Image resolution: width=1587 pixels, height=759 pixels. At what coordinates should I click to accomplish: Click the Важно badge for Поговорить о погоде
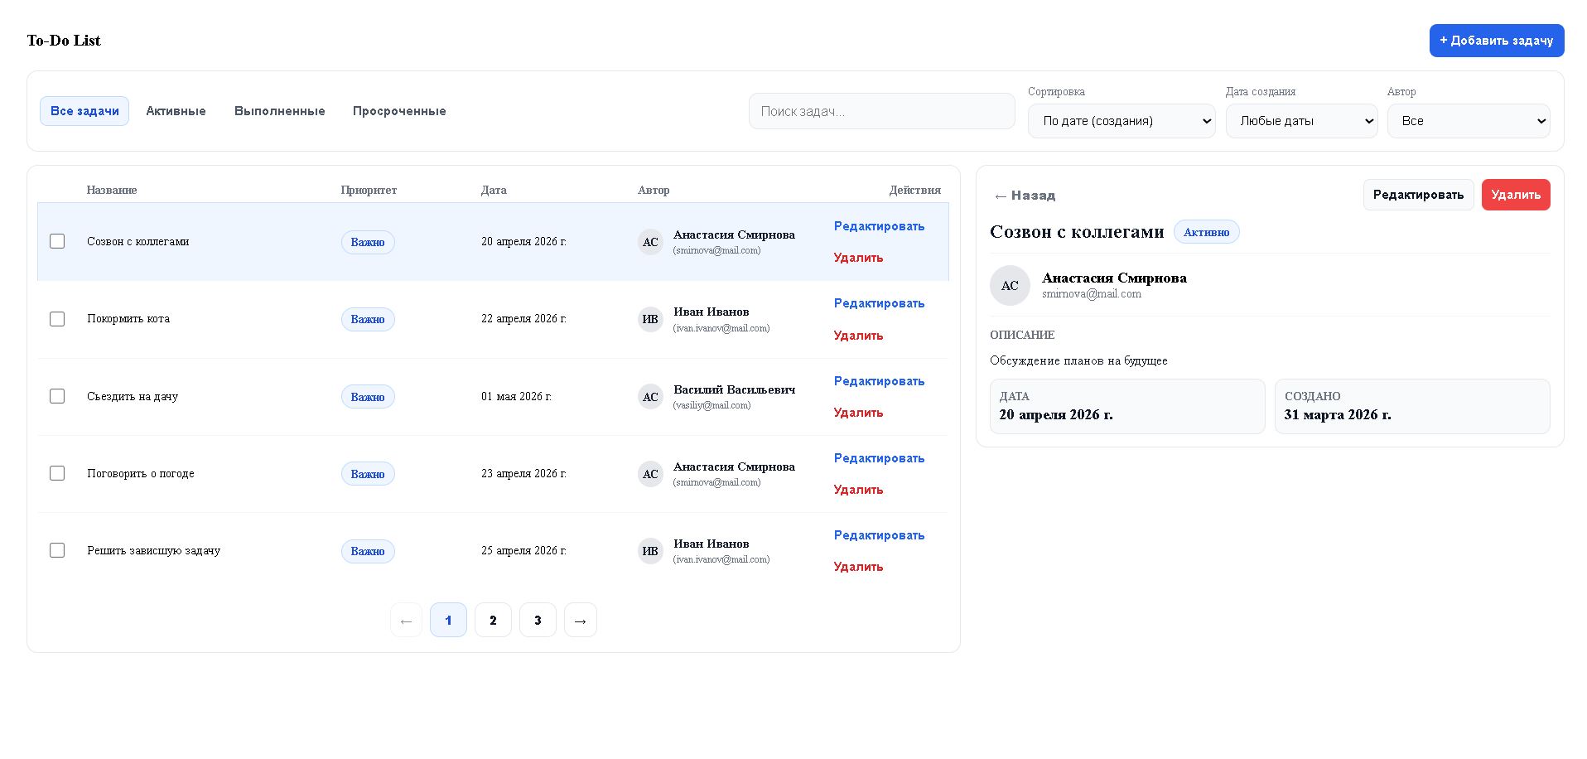pos(368,474)
